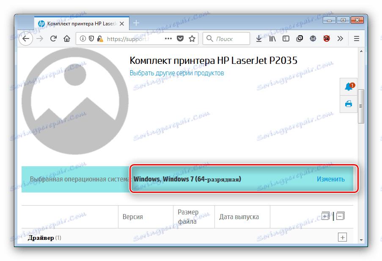
Task: Click the padlock connection security icon
Action: tap(100, 38)
